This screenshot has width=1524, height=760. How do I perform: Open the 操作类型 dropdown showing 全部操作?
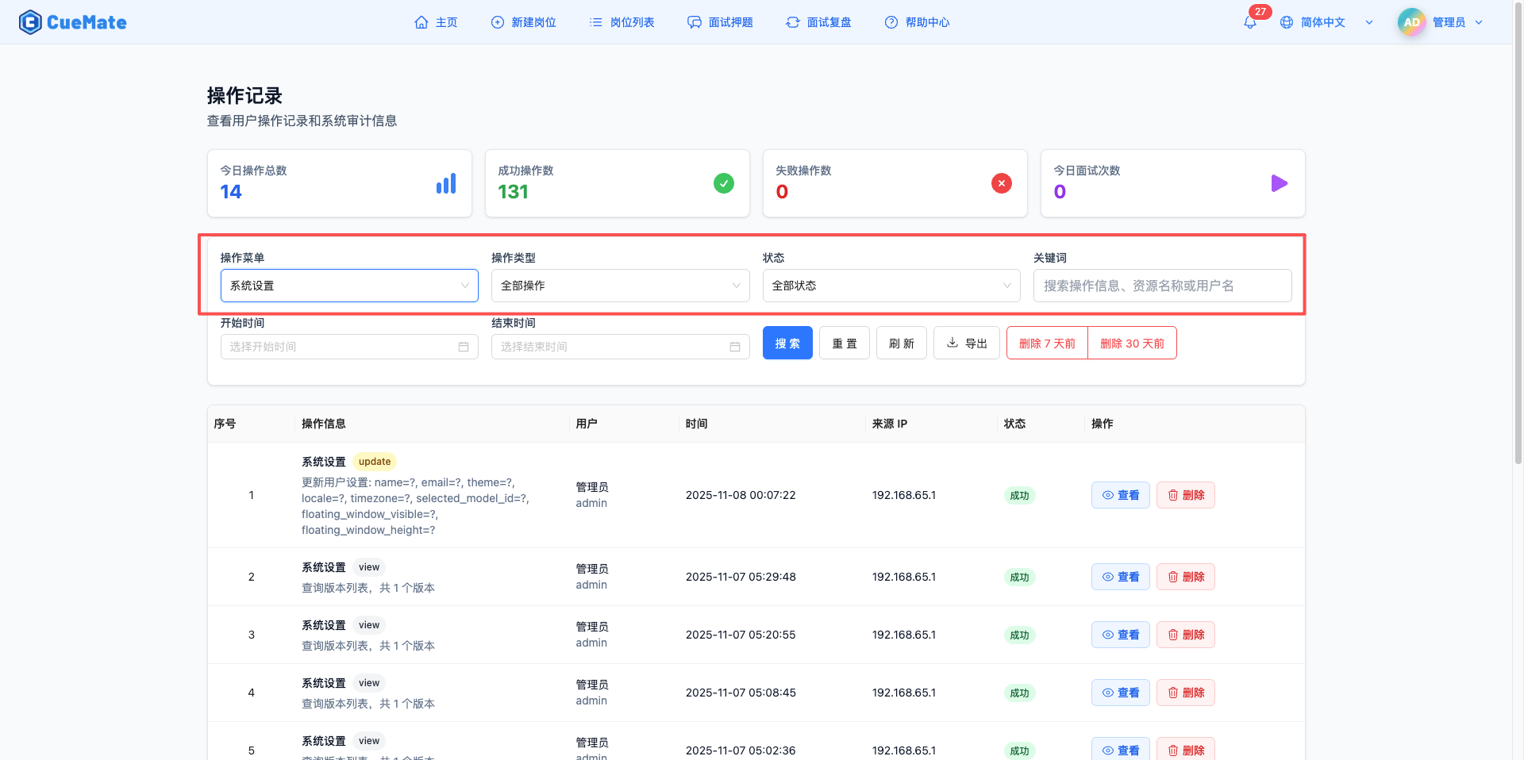620,286
